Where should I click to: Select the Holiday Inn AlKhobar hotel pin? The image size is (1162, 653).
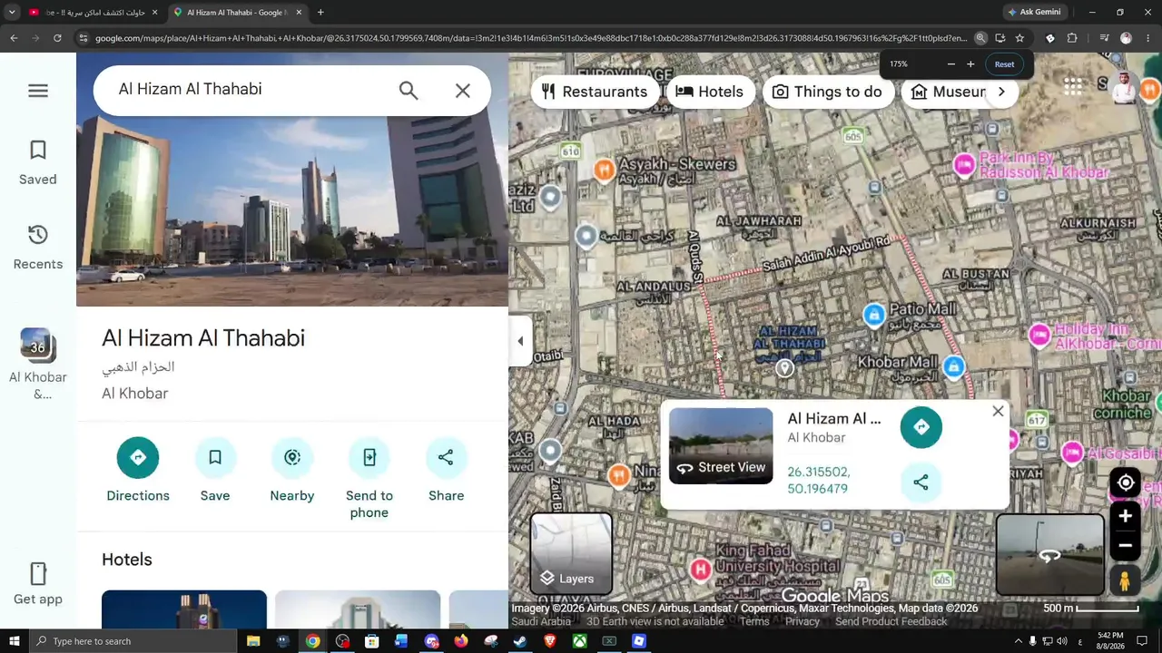(x=1040, y=335)
